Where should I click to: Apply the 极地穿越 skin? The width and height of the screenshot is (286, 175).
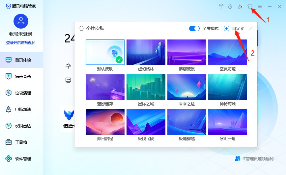[x=187, y=122]
